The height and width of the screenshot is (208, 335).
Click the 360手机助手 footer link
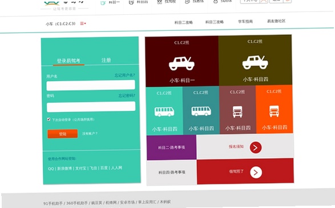[x=77, y=203]
